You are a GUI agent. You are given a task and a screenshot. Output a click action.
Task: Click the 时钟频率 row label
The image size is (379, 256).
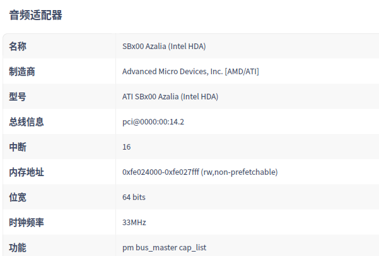coord(26,223)
